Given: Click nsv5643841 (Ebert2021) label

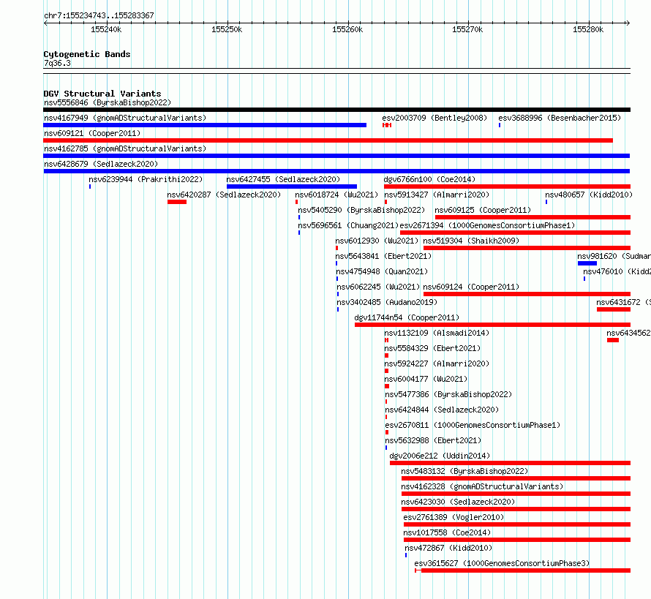Looking at the screenshot, I should click(383, 256).
